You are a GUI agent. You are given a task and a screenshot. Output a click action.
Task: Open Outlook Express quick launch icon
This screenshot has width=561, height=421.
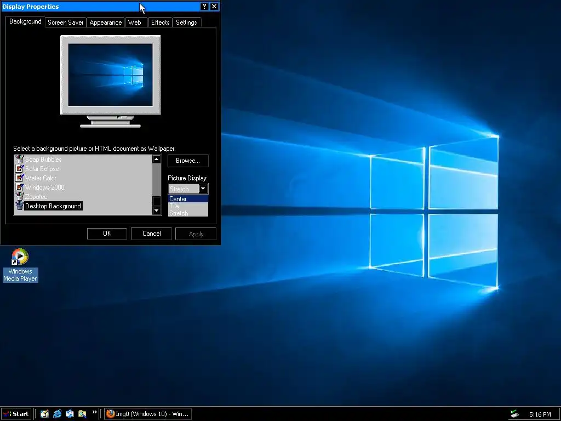[70, 414]
